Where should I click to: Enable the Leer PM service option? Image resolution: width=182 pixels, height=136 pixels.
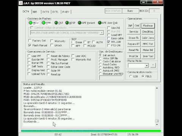pyautogui.click(x=29, y=56)
